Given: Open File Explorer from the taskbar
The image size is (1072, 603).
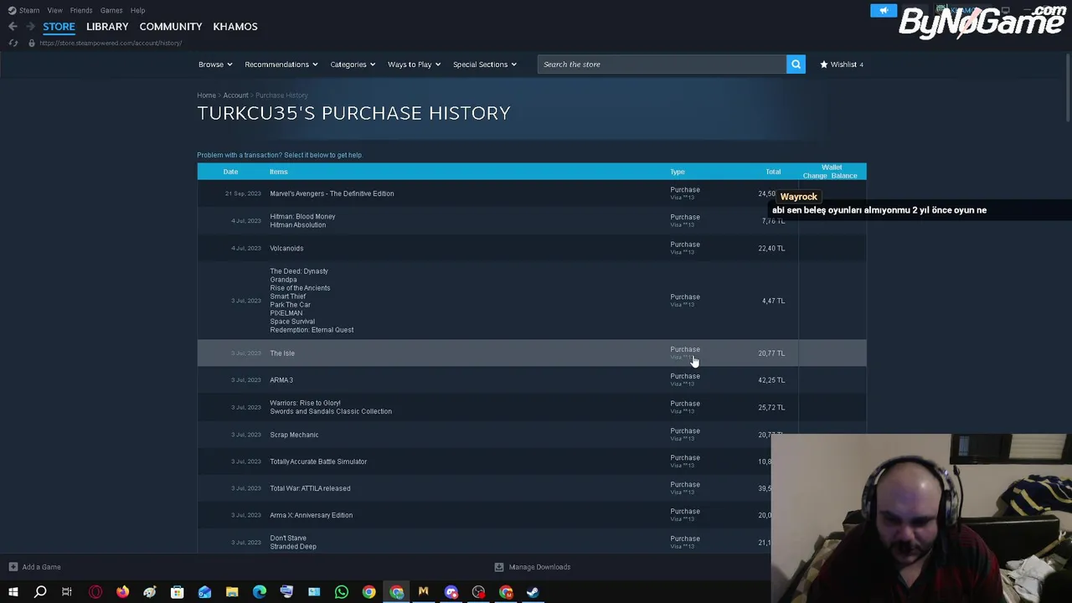Looking at the screenshot, I should tap(232, 592).
